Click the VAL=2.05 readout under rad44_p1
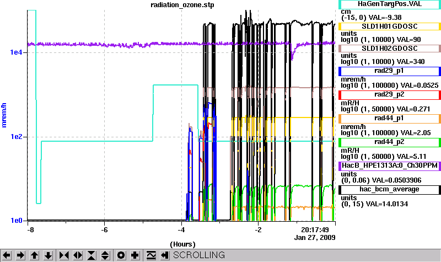 (416, 133)
